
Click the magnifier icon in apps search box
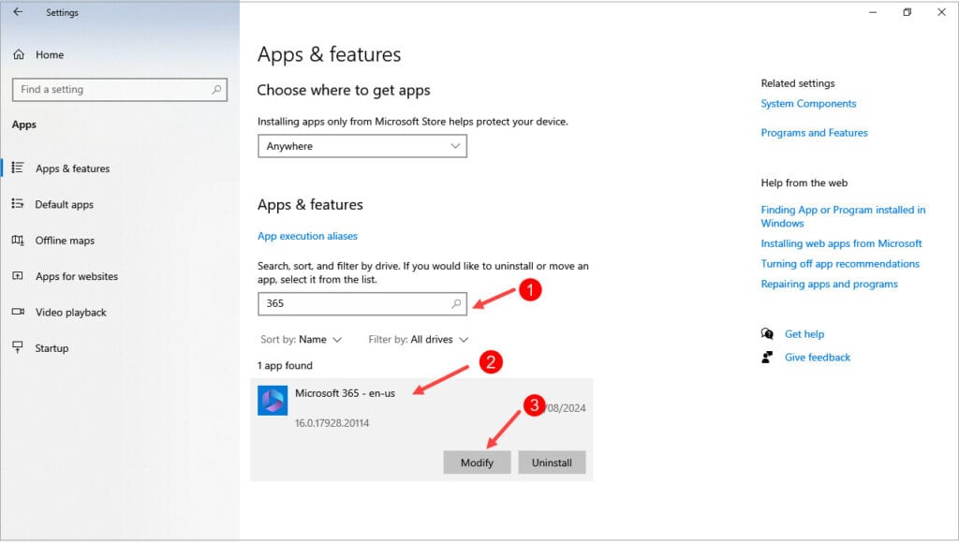click(x=456, y=303)
